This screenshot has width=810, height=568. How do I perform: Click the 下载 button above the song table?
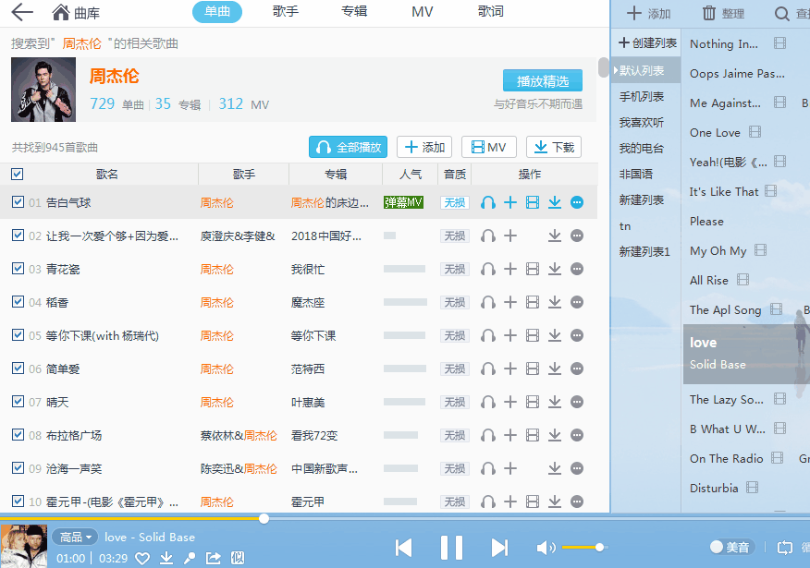point(554,147)
